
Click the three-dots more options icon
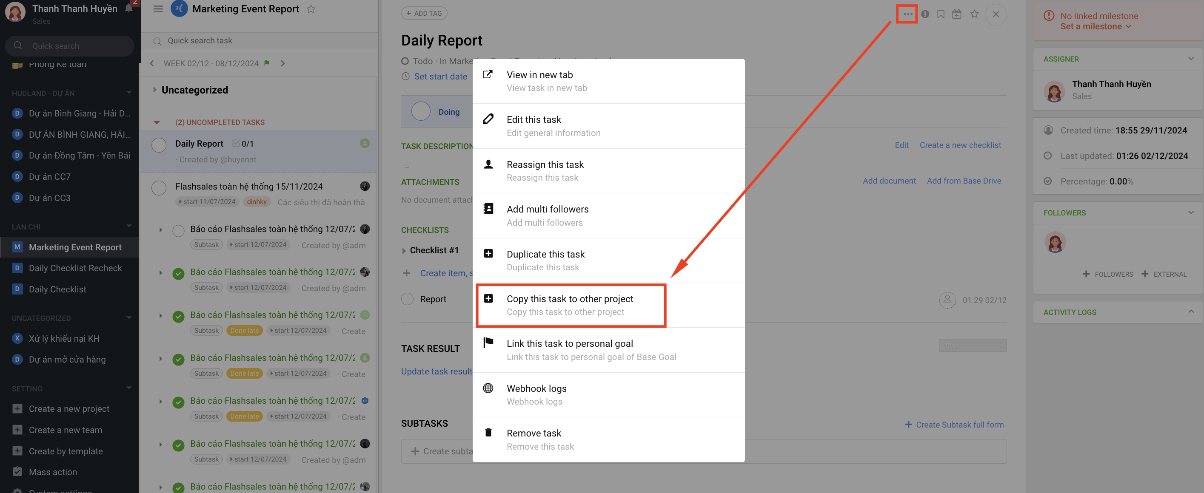pos(907,14)
